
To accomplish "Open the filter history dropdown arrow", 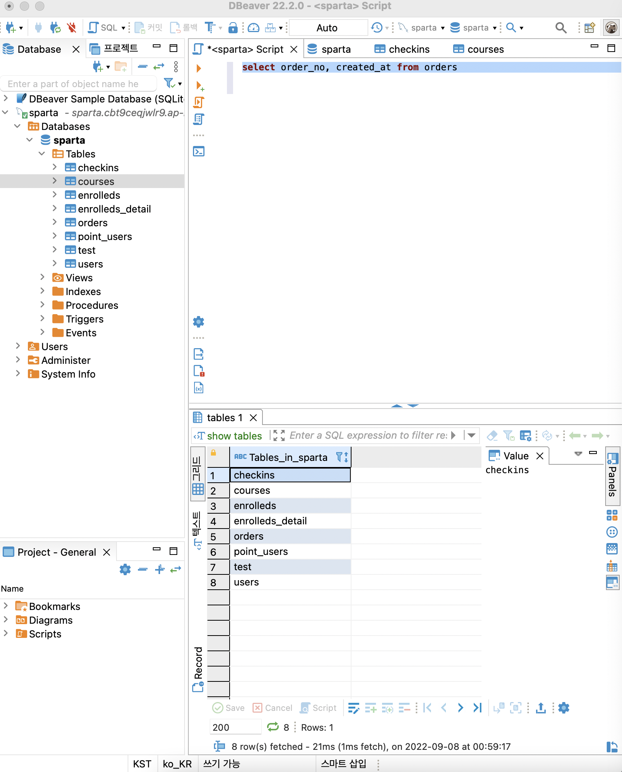I will [472, 435].
